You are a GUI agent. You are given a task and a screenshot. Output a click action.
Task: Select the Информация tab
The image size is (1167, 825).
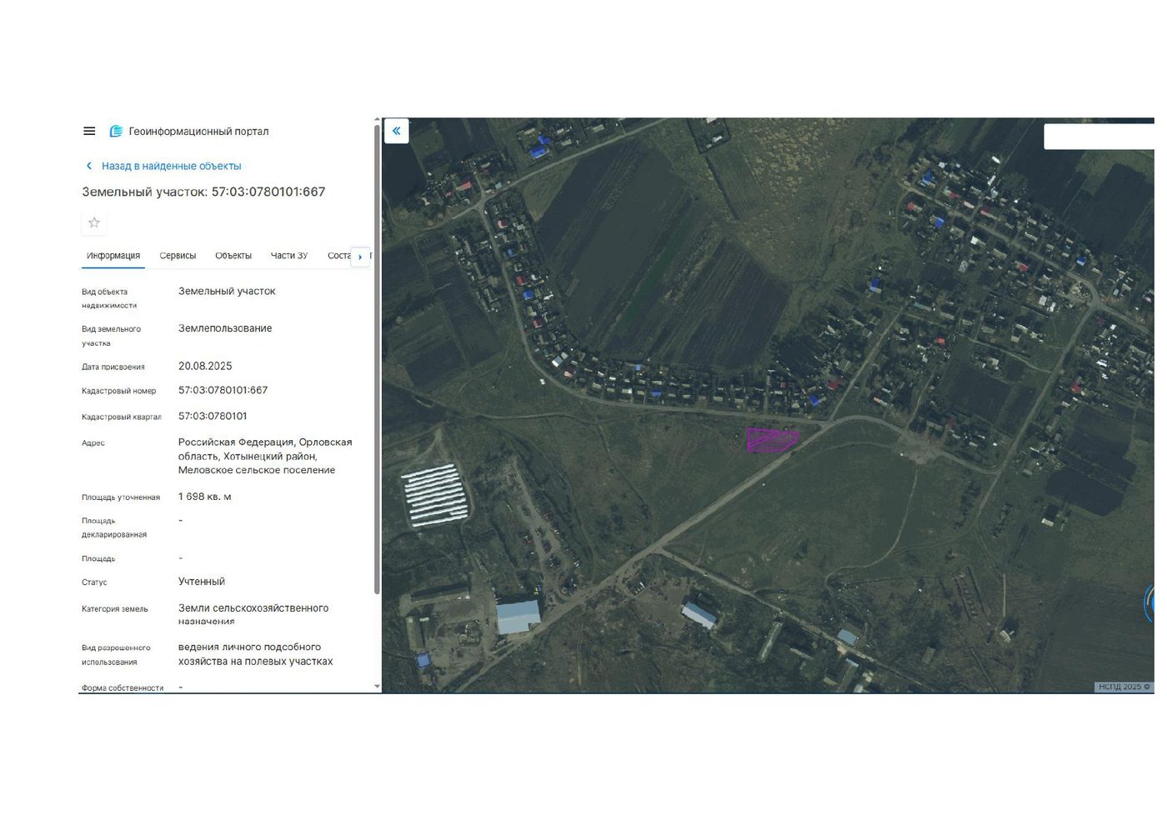[113, 256]
